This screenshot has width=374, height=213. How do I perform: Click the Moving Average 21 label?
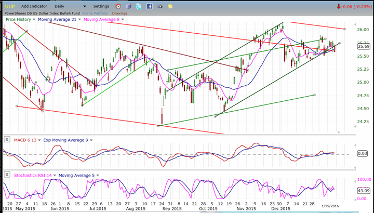click(57, 20)
